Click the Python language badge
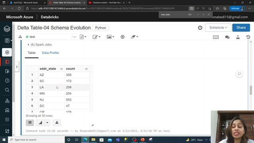 pos(100,28)
